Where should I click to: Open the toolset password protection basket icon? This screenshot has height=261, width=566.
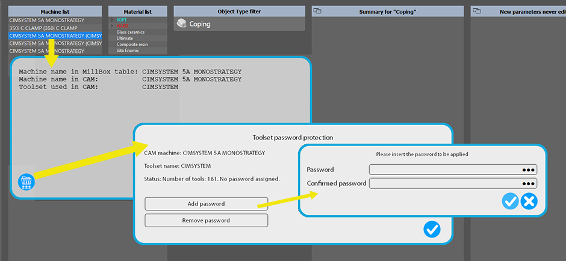click(26, 182)
